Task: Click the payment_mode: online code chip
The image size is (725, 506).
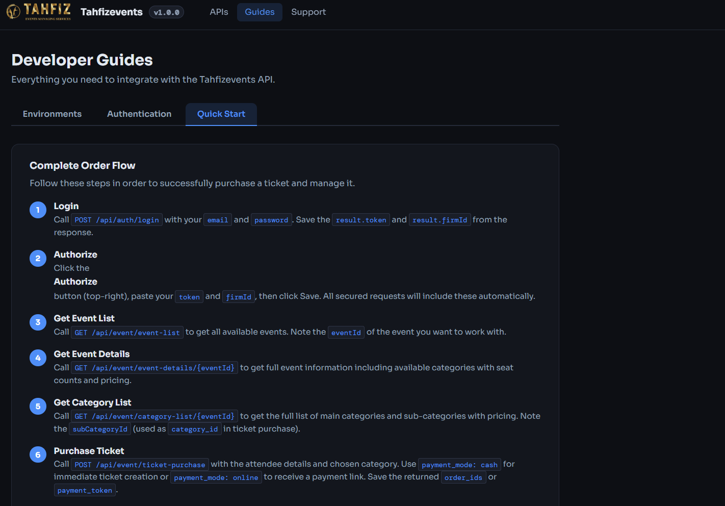Action: tap(216, 477)
